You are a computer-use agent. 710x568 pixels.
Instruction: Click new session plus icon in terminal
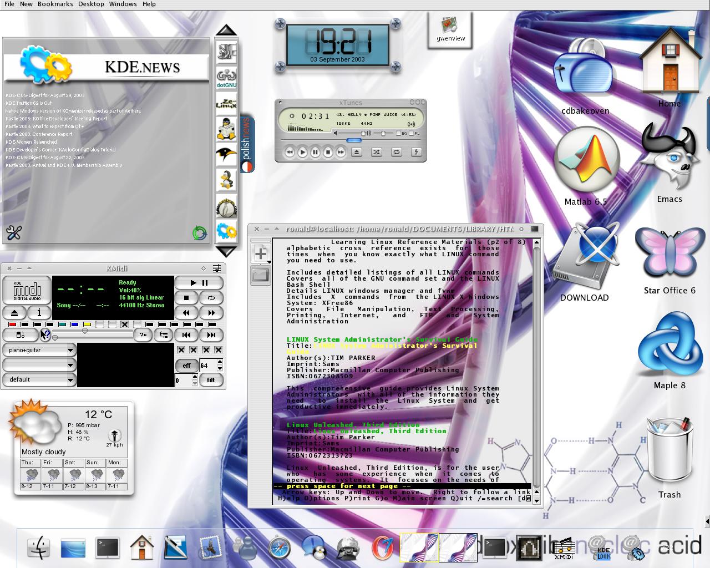click(260, 253)
